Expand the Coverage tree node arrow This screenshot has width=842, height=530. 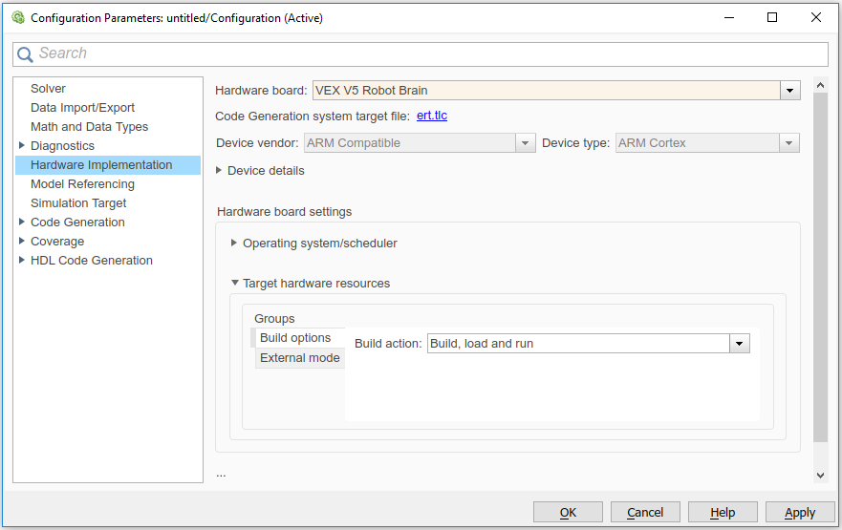tap(22, 242)
